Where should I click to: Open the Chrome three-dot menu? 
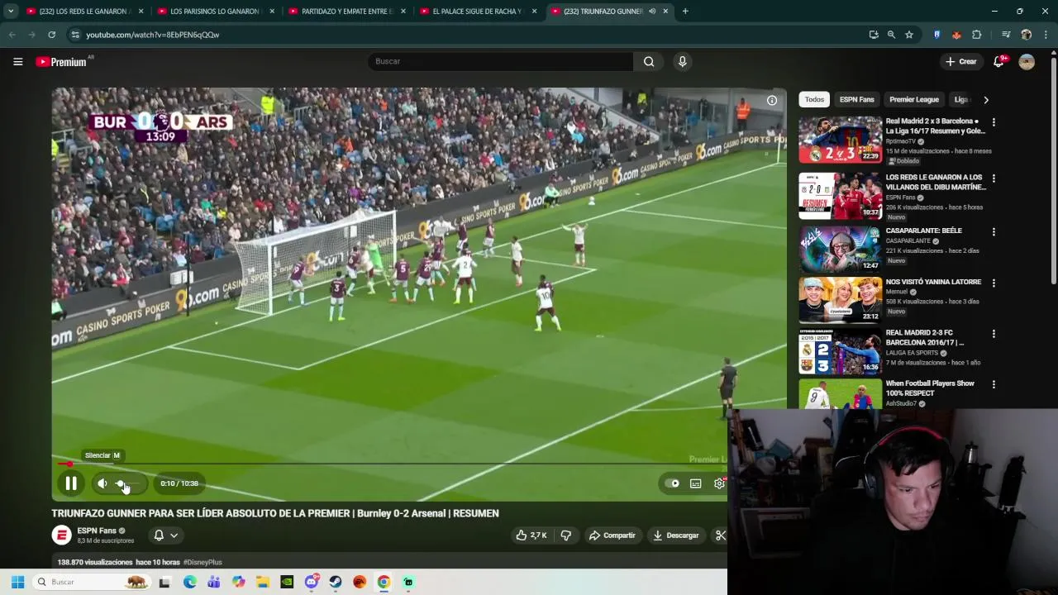click(1046, 35)
